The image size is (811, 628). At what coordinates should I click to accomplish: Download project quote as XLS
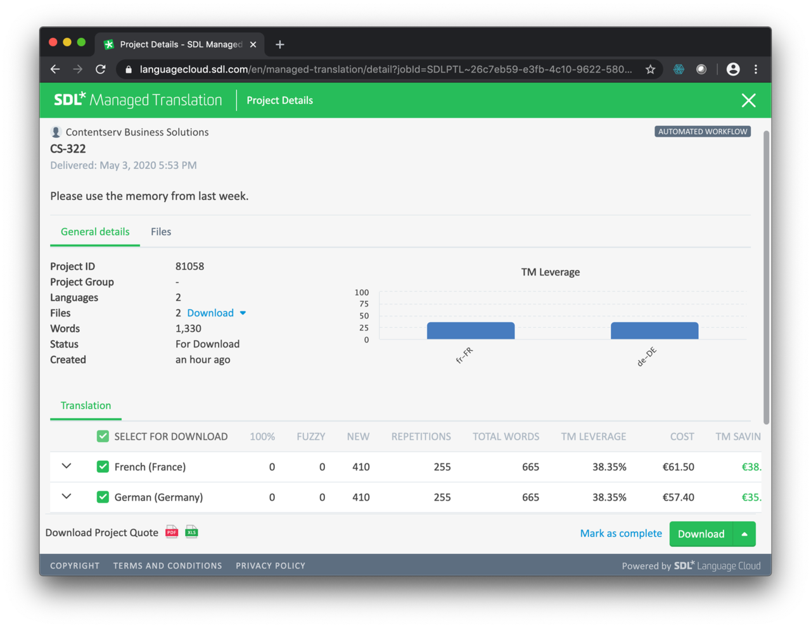191,532
